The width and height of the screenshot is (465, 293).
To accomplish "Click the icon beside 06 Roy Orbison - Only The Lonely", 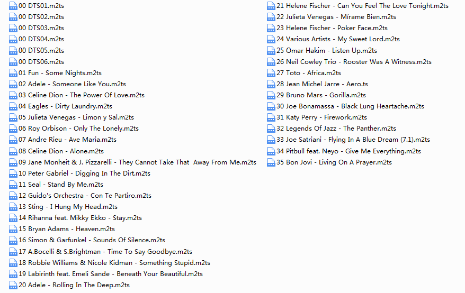I will click(x=13, y=129).
